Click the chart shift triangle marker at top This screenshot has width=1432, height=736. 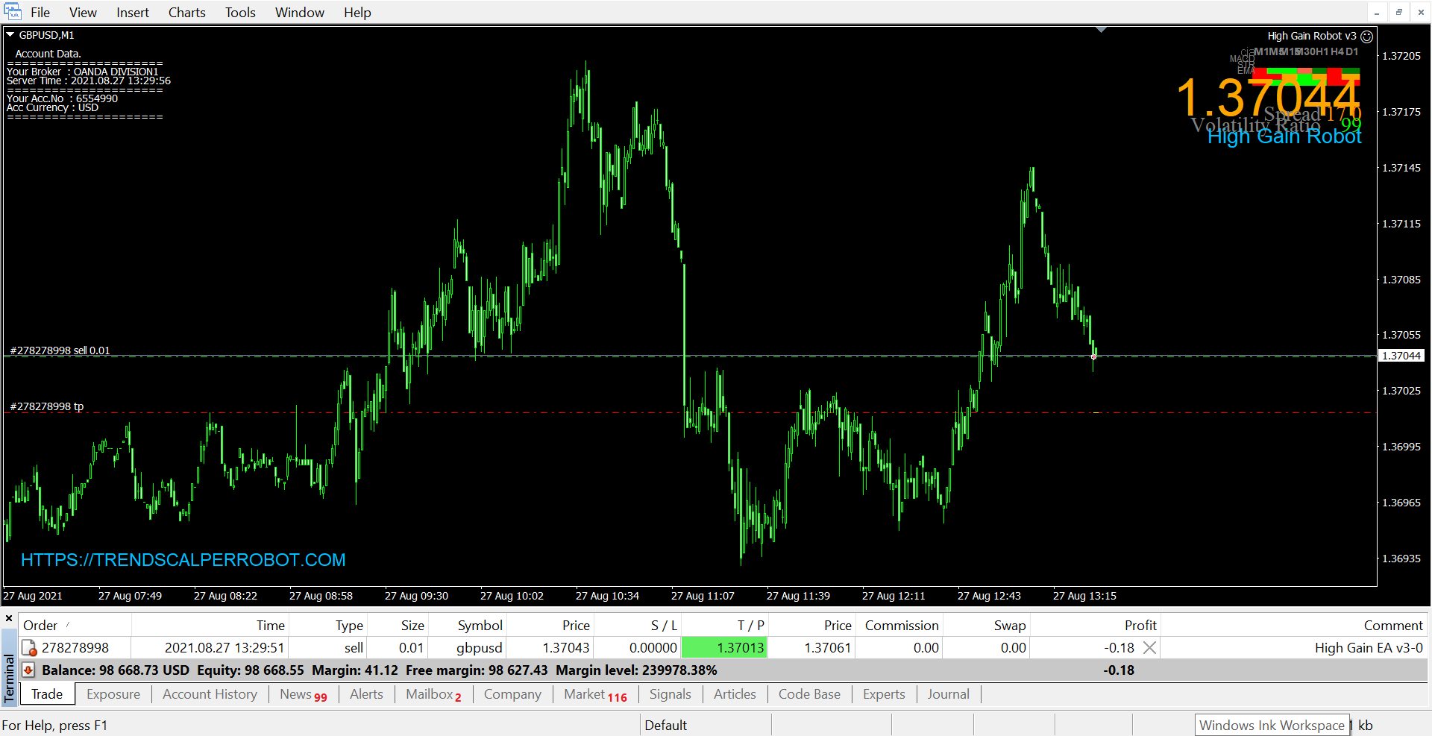[1101, 30]
